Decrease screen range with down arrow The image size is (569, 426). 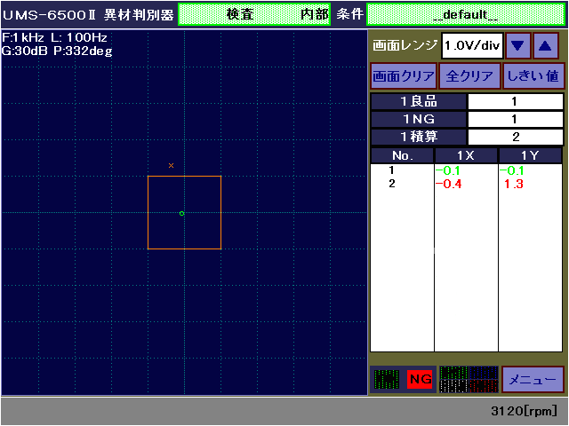pos(518,45)
